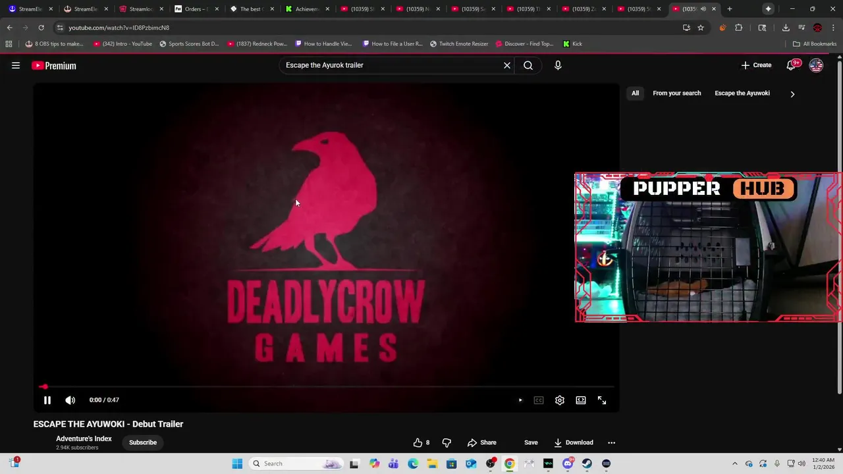Open Discord from the taskbar
The height and width of the screenshot is (474, 843).
click(568, 463)
